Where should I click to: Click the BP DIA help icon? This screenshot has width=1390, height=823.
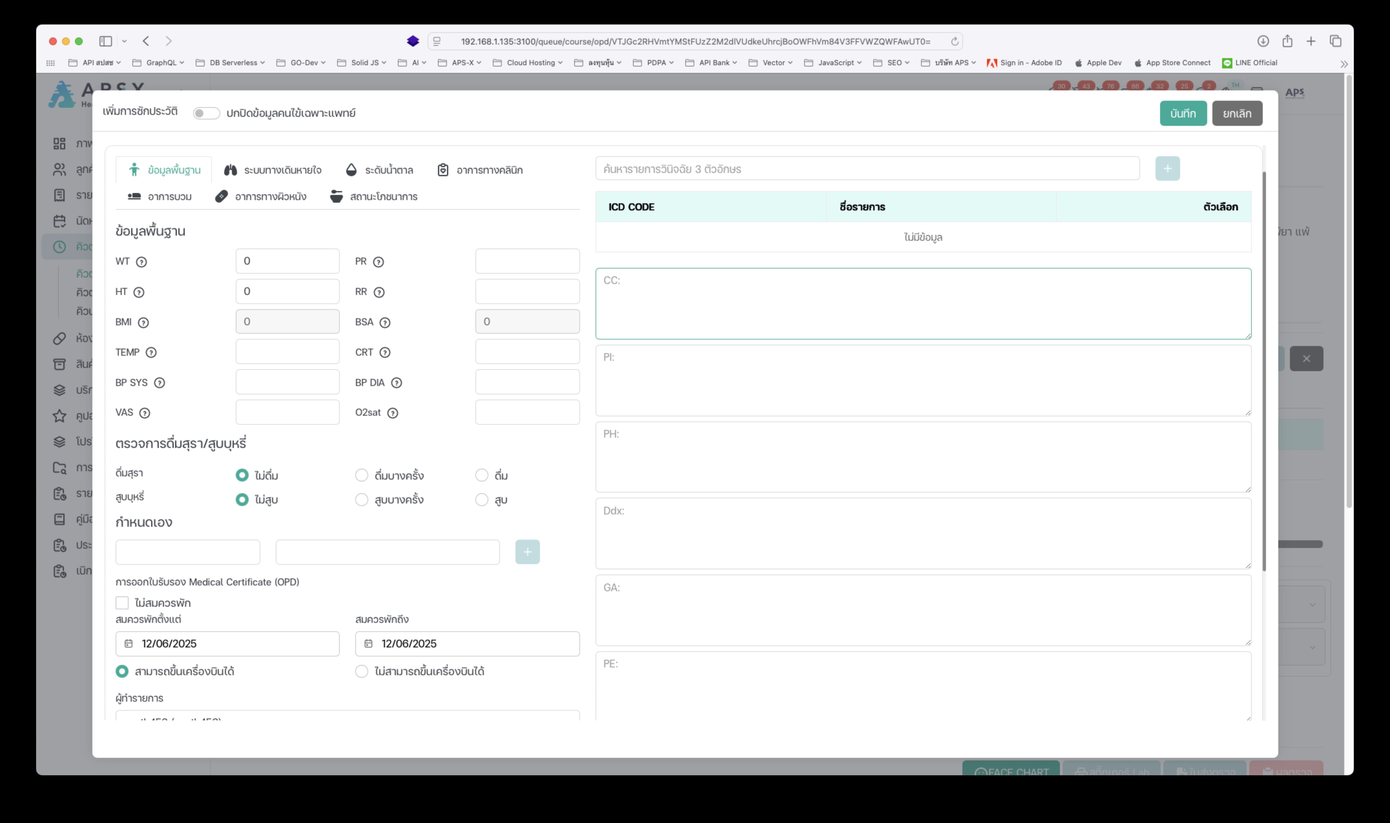(x=396, y=383)
